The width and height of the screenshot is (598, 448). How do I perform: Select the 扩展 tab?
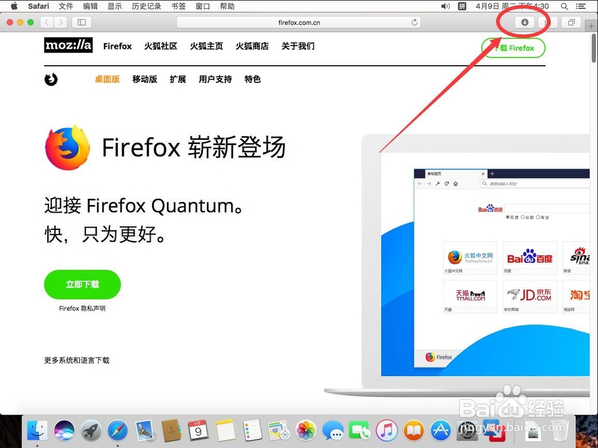point(178,79)
